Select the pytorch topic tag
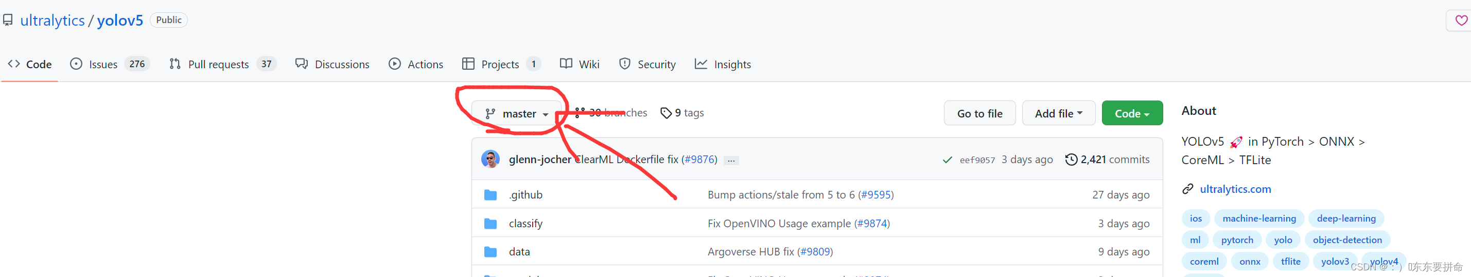This screenshot has width=1471, height=277. 1237,240
